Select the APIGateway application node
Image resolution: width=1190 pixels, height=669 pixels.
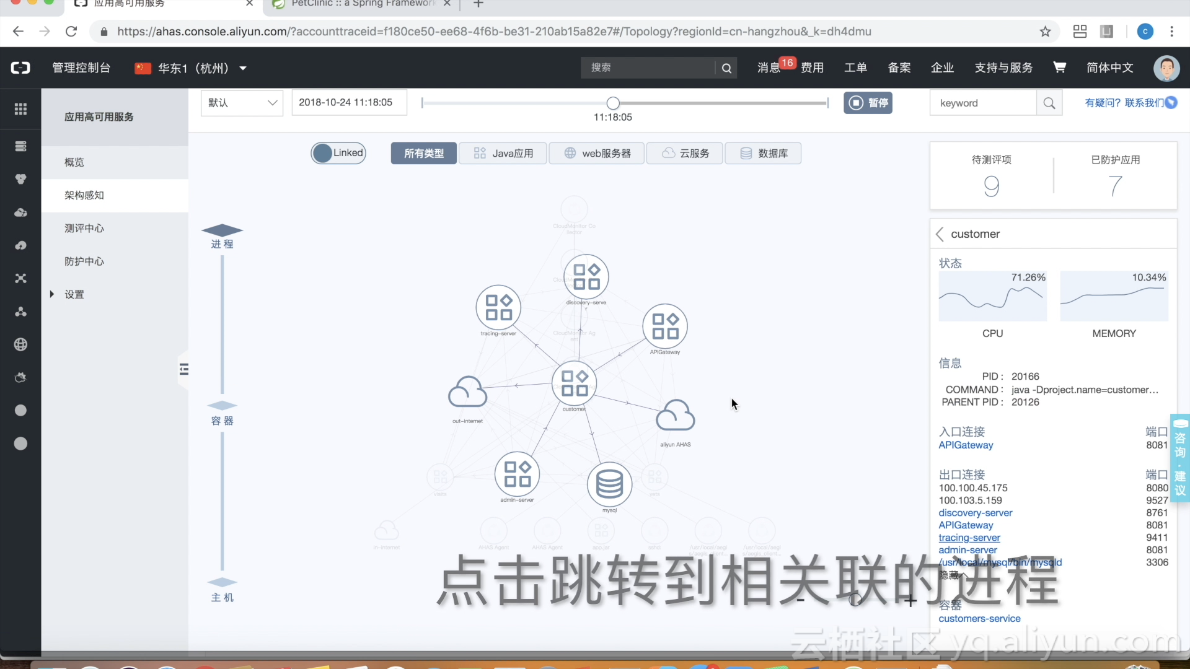[x=665, y=326]
